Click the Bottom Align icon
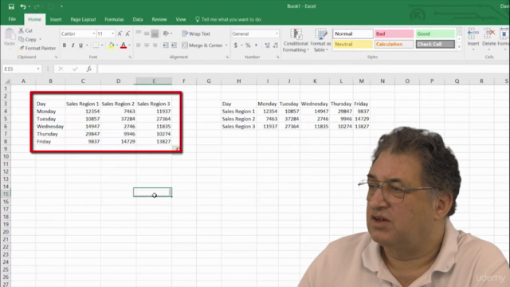 pyautogui.click(x=155, y=33)
